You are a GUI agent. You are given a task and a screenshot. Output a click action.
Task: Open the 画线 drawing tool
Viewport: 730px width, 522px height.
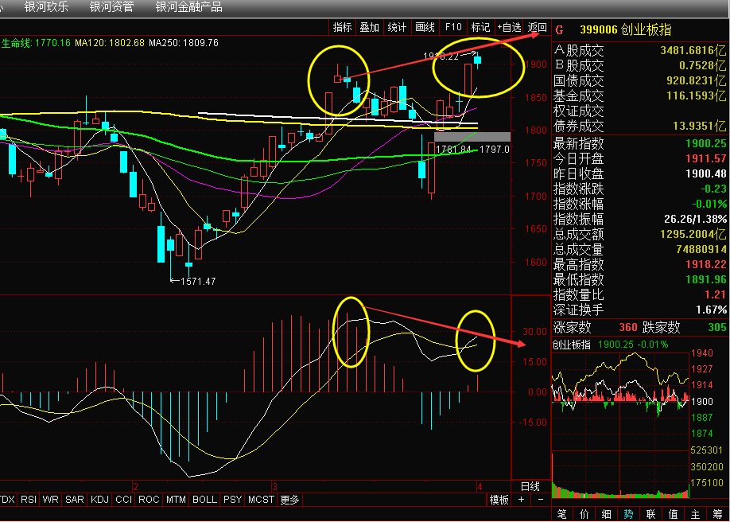425,27
